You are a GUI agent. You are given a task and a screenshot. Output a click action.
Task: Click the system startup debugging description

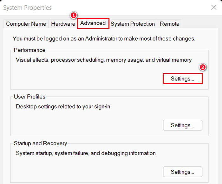86,153
